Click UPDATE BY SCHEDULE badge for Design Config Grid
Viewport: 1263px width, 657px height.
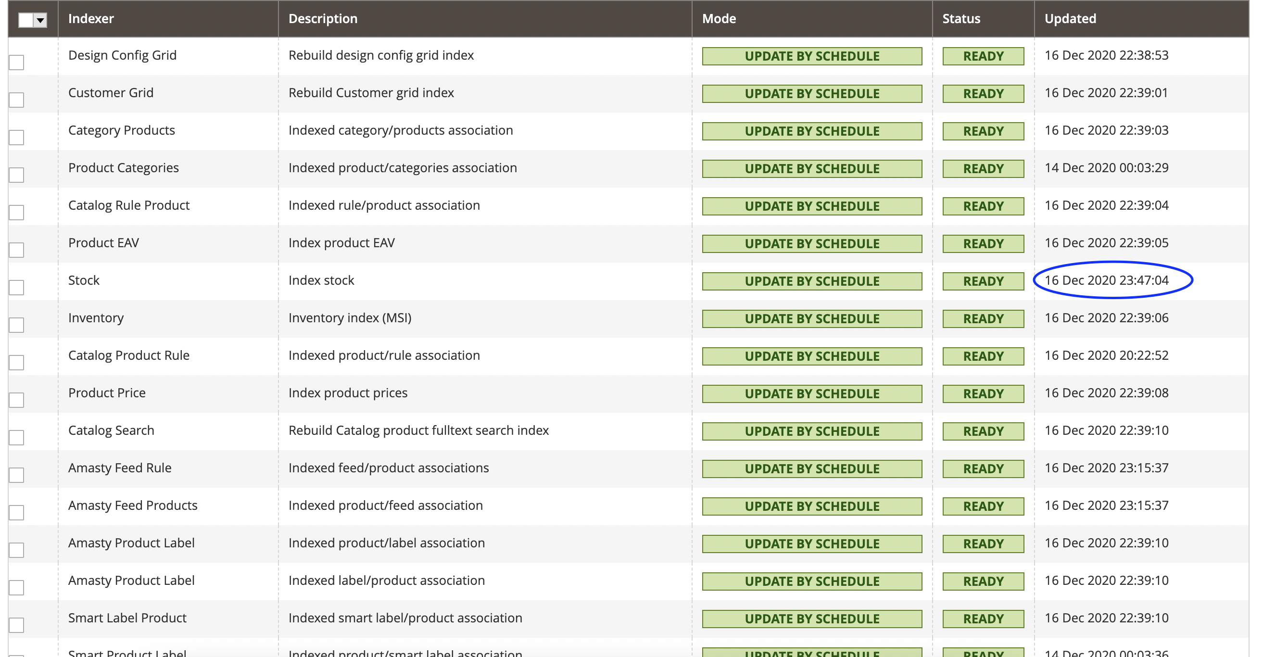811,55
